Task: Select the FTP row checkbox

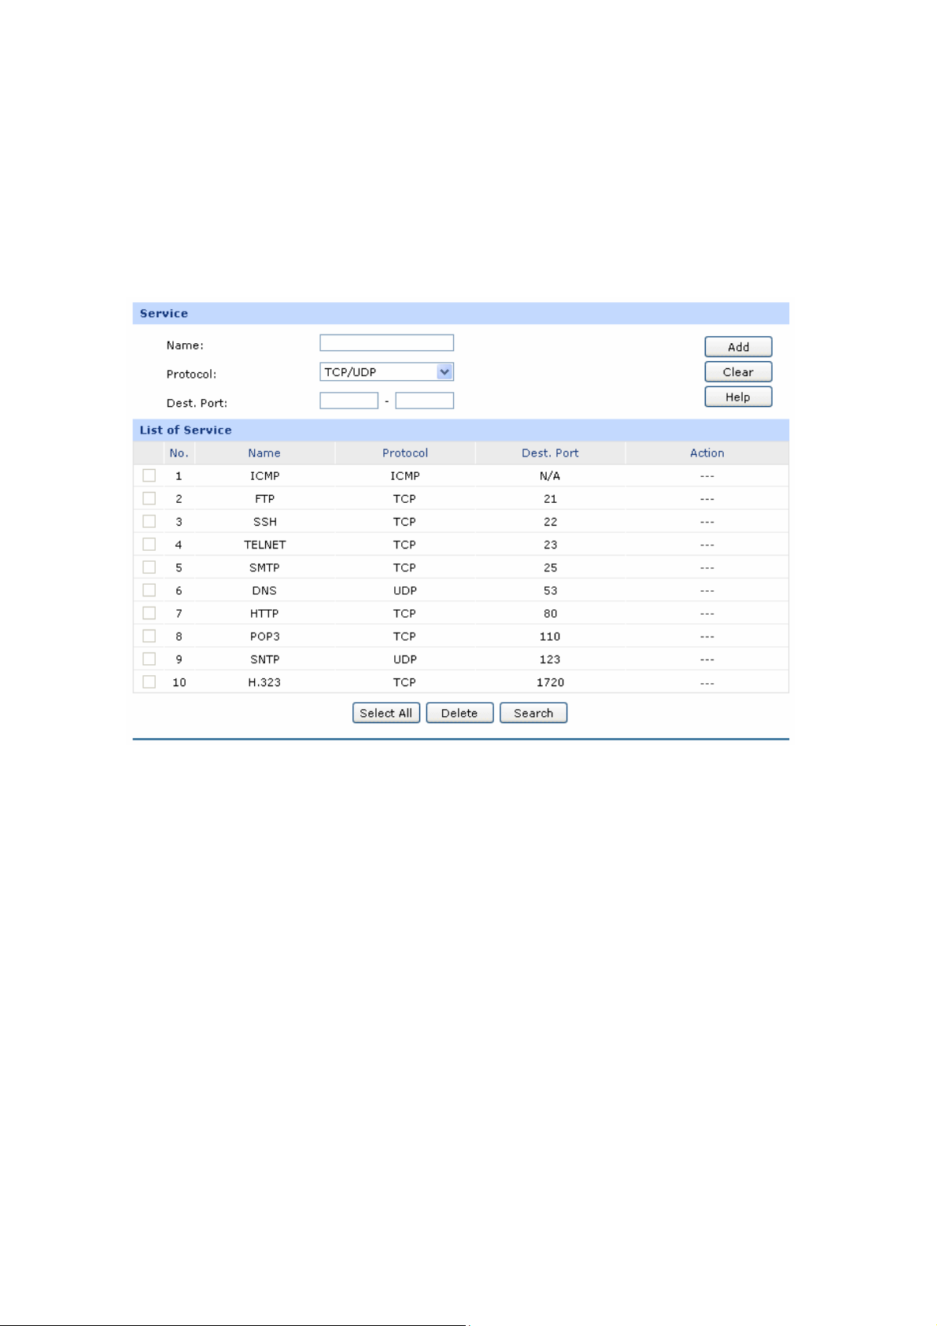Action: 149,498
